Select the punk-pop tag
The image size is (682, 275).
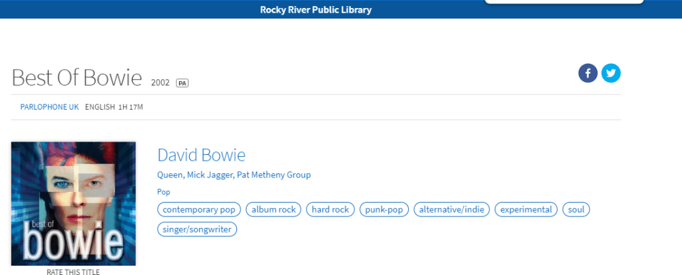coord(384,210)
